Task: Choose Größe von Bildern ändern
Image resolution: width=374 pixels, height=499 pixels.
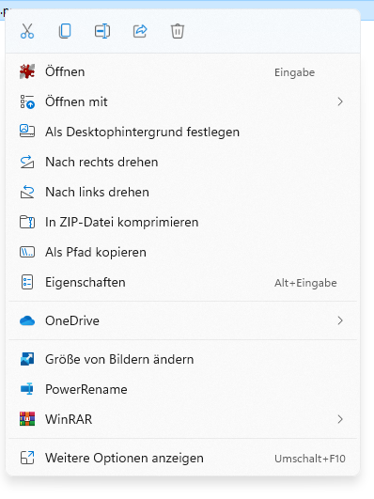Action: [x=182, y=359]
